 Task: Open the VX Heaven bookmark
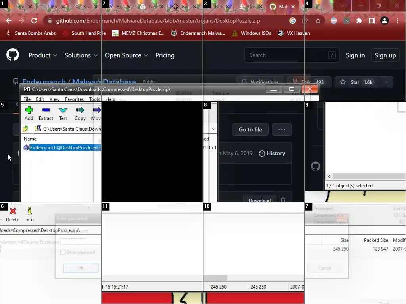pos(294,33)
